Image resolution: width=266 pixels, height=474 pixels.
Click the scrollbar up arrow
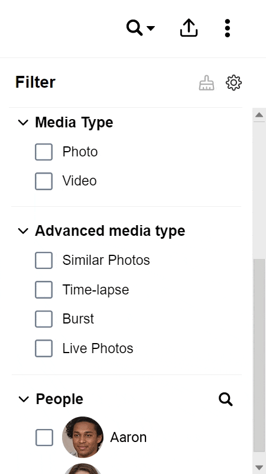point(259,115)
